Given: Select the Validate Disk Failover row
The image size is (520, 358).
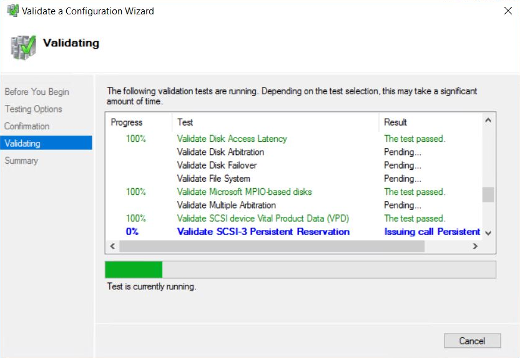Looking at the screenshot, I should tap(293, 165).
